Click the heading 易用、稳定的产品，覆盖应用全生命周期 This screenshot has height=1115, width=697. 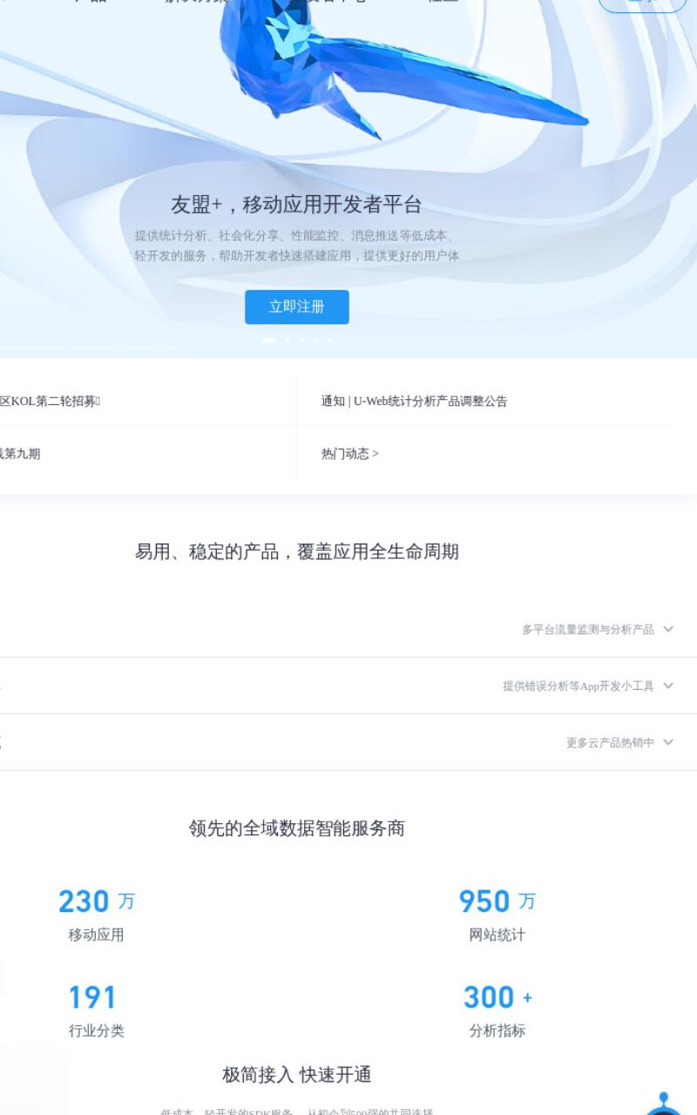point(296,551)
